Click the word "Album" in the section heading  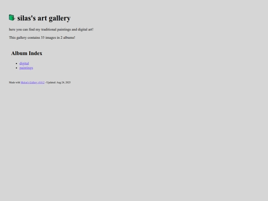point(19,53)
